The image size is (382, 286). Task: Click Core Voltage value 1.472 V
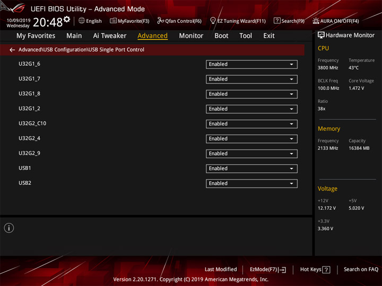[357, 88]
